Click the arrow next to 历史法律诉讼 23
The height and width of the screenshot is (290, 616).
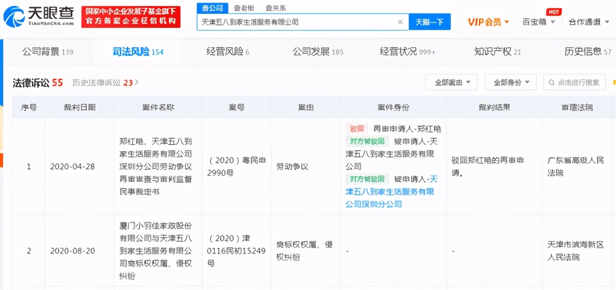tap(137, 82)
